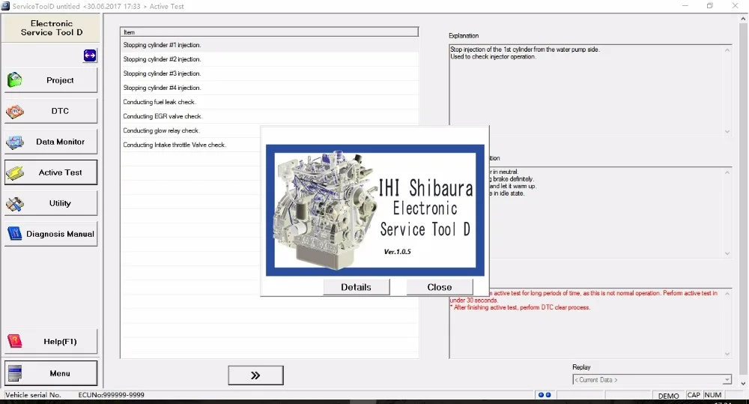Image resolution: width=749 pixels, height=404 pixels.
Task: Open the Diagnosis Manual
Action: point(51,234)
